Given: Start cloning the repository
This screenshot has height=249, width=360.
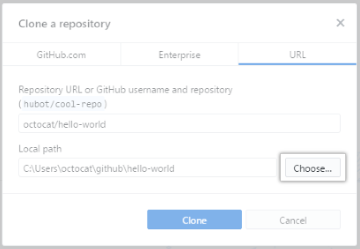Looking at the screenshot, I should [x=194, y=220].
